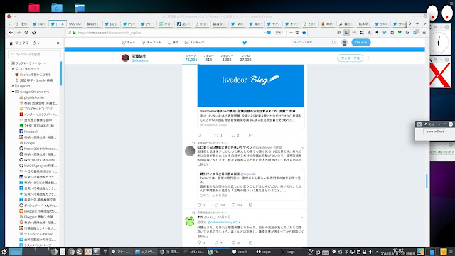This screenshot has width=455, height=256.
Task: Click the reply icon under the livedoor Blog tweet
Action: pos(199,135)
